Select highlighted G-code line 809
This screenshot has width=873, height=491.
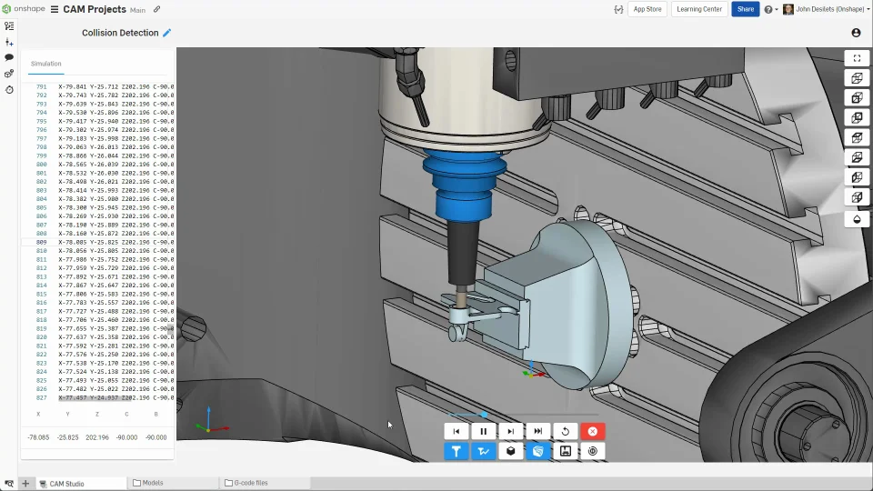[x=98, y=242]
